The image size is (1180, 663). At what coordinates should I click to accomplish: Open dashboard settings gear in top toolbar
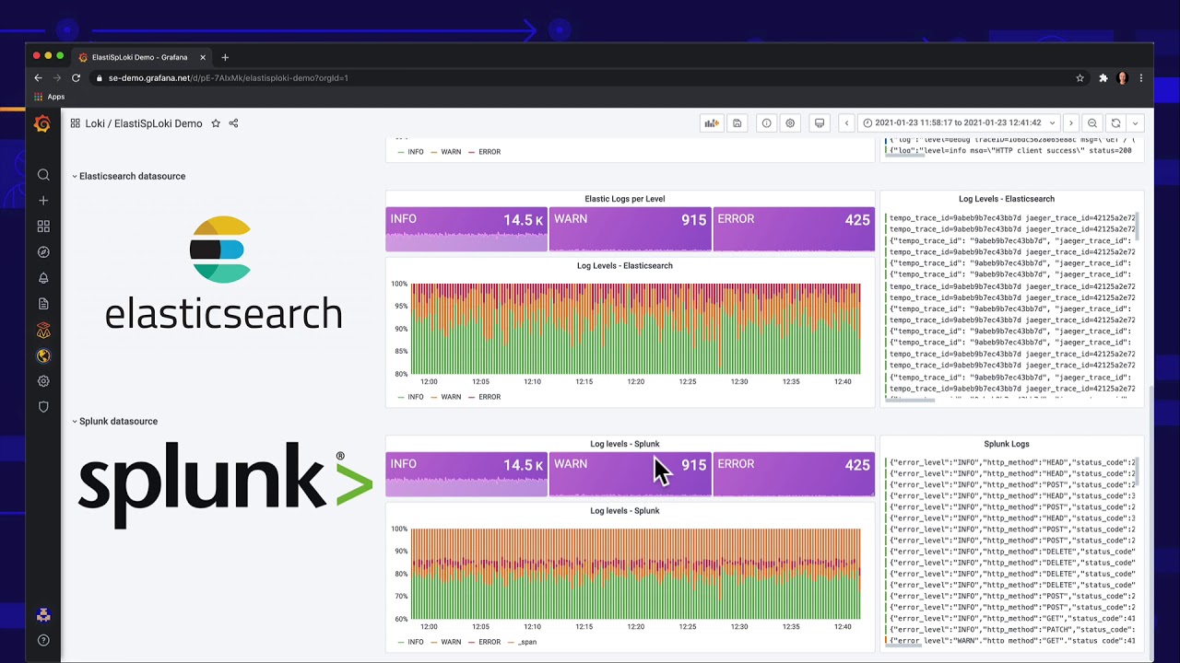pyautogui.click(x=790, y=123)
